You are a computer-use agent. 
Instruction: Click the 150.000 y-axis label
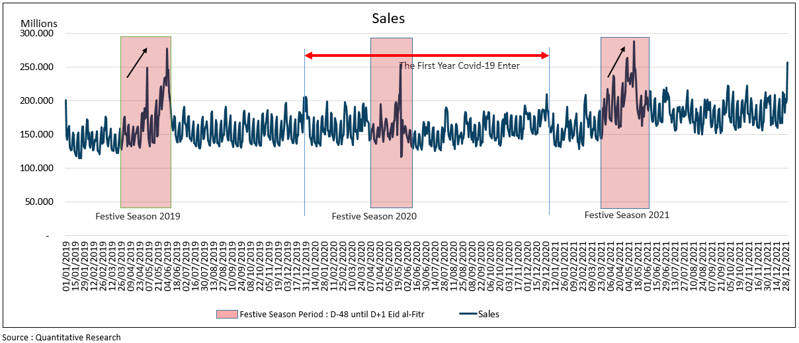[39, 134]
